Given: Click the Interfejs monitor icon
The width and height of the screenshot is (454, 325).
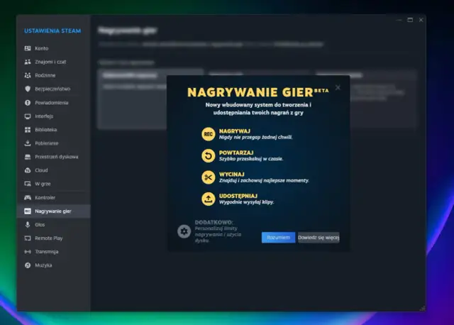Looking at the screenshot, I should (28, 116).
